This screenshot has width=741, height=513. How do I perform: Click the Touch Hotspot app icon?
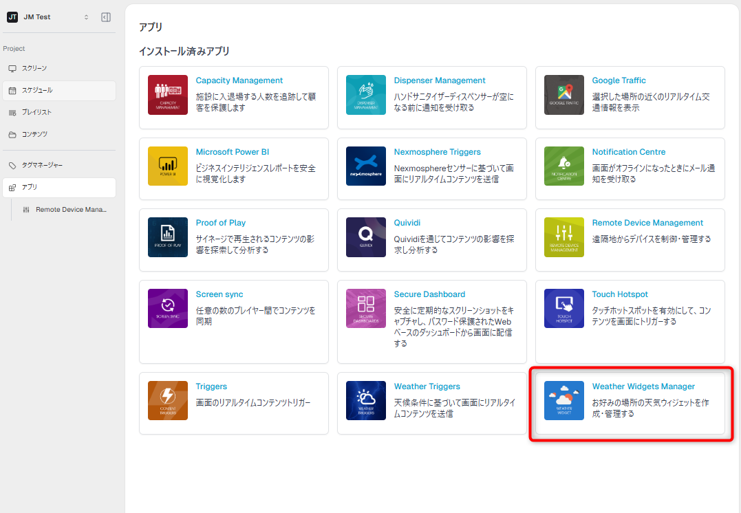coord(563,309)
